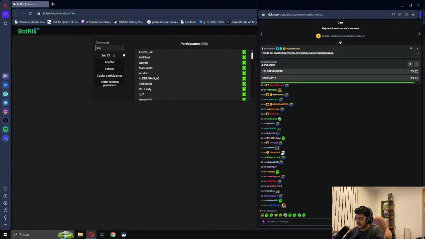425x239 pixels.
Task: Open WhatsApp in Opera sidebar
Action: coord(5,94)
